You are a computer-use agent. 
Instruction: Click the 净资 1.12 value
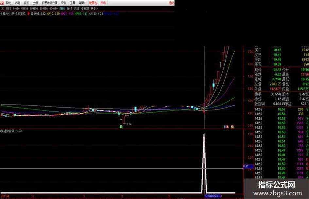tap(278, 99)
